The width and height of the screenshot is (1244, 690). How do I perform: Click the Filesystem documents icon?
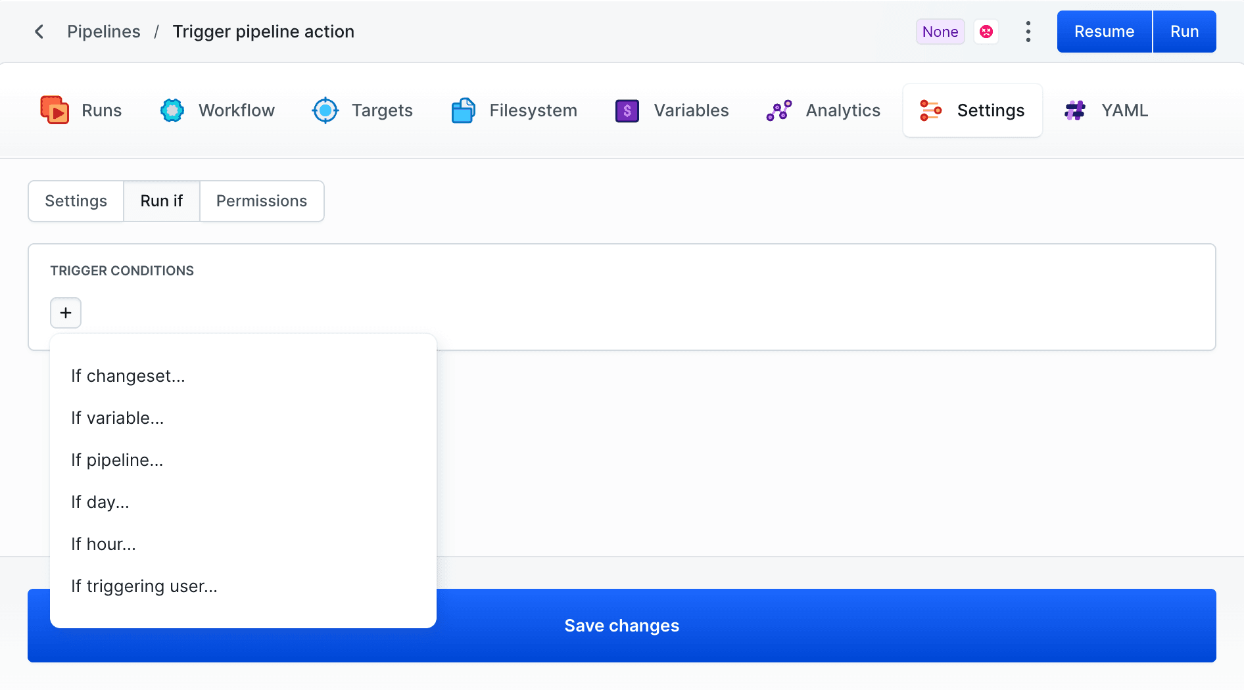click(x=463, y=110)
